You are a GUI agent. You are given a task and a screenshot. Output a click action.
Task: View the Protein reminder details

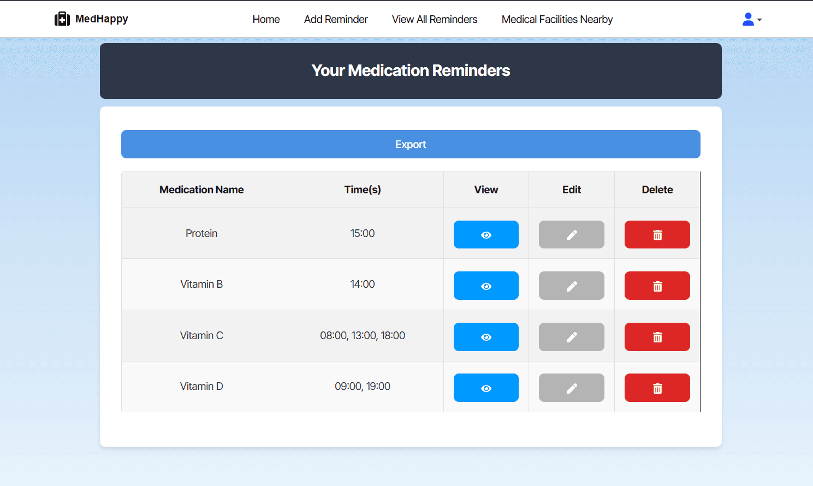[486, 235]
